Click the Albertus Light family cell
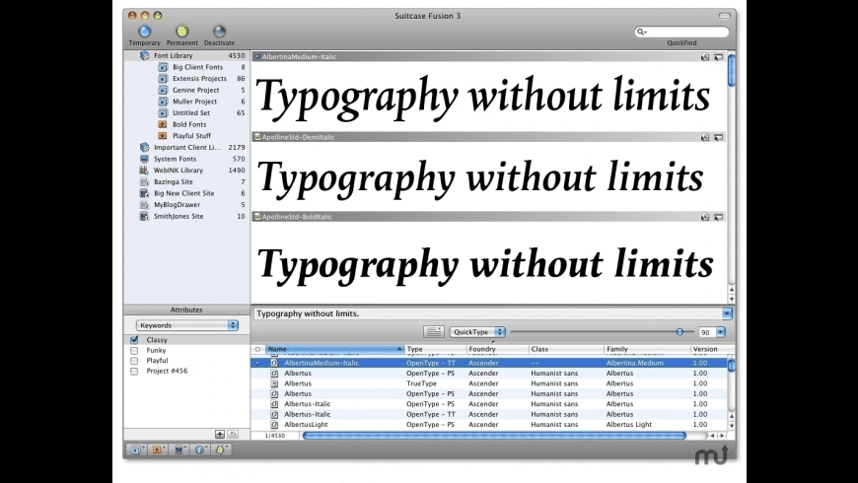858x483 pixels. [x=629, y=425]
